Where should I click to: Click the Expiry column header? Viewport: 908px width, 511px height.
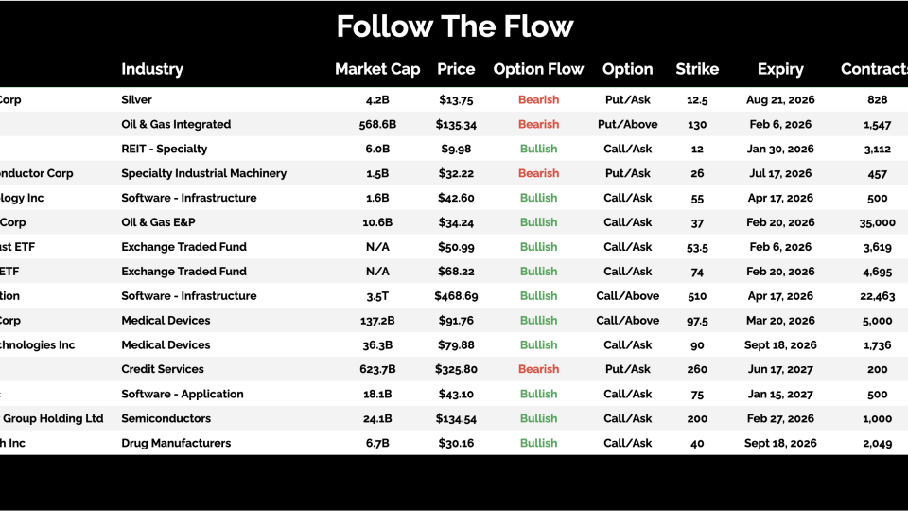[780, 69]
